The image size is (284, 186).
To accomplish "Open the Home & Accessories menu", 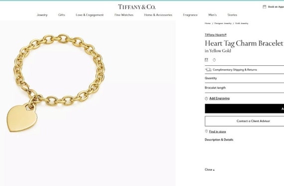I will pos(158,15).
